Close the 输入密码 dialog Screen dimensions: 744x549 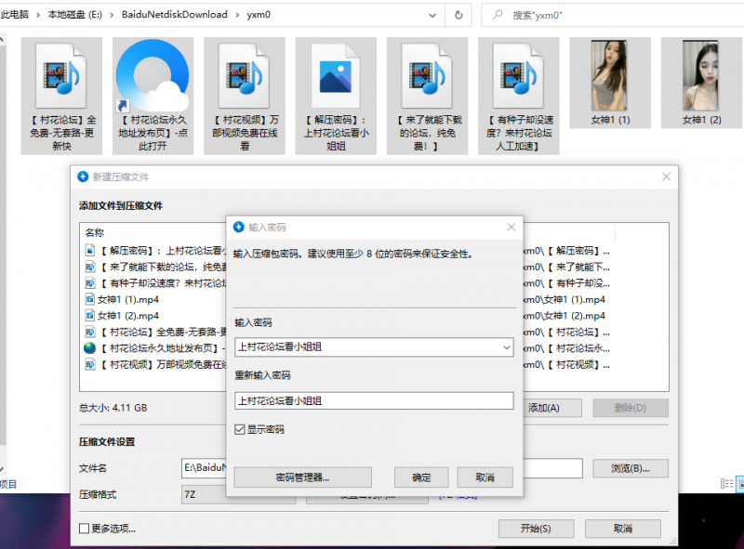coord(511,227)
